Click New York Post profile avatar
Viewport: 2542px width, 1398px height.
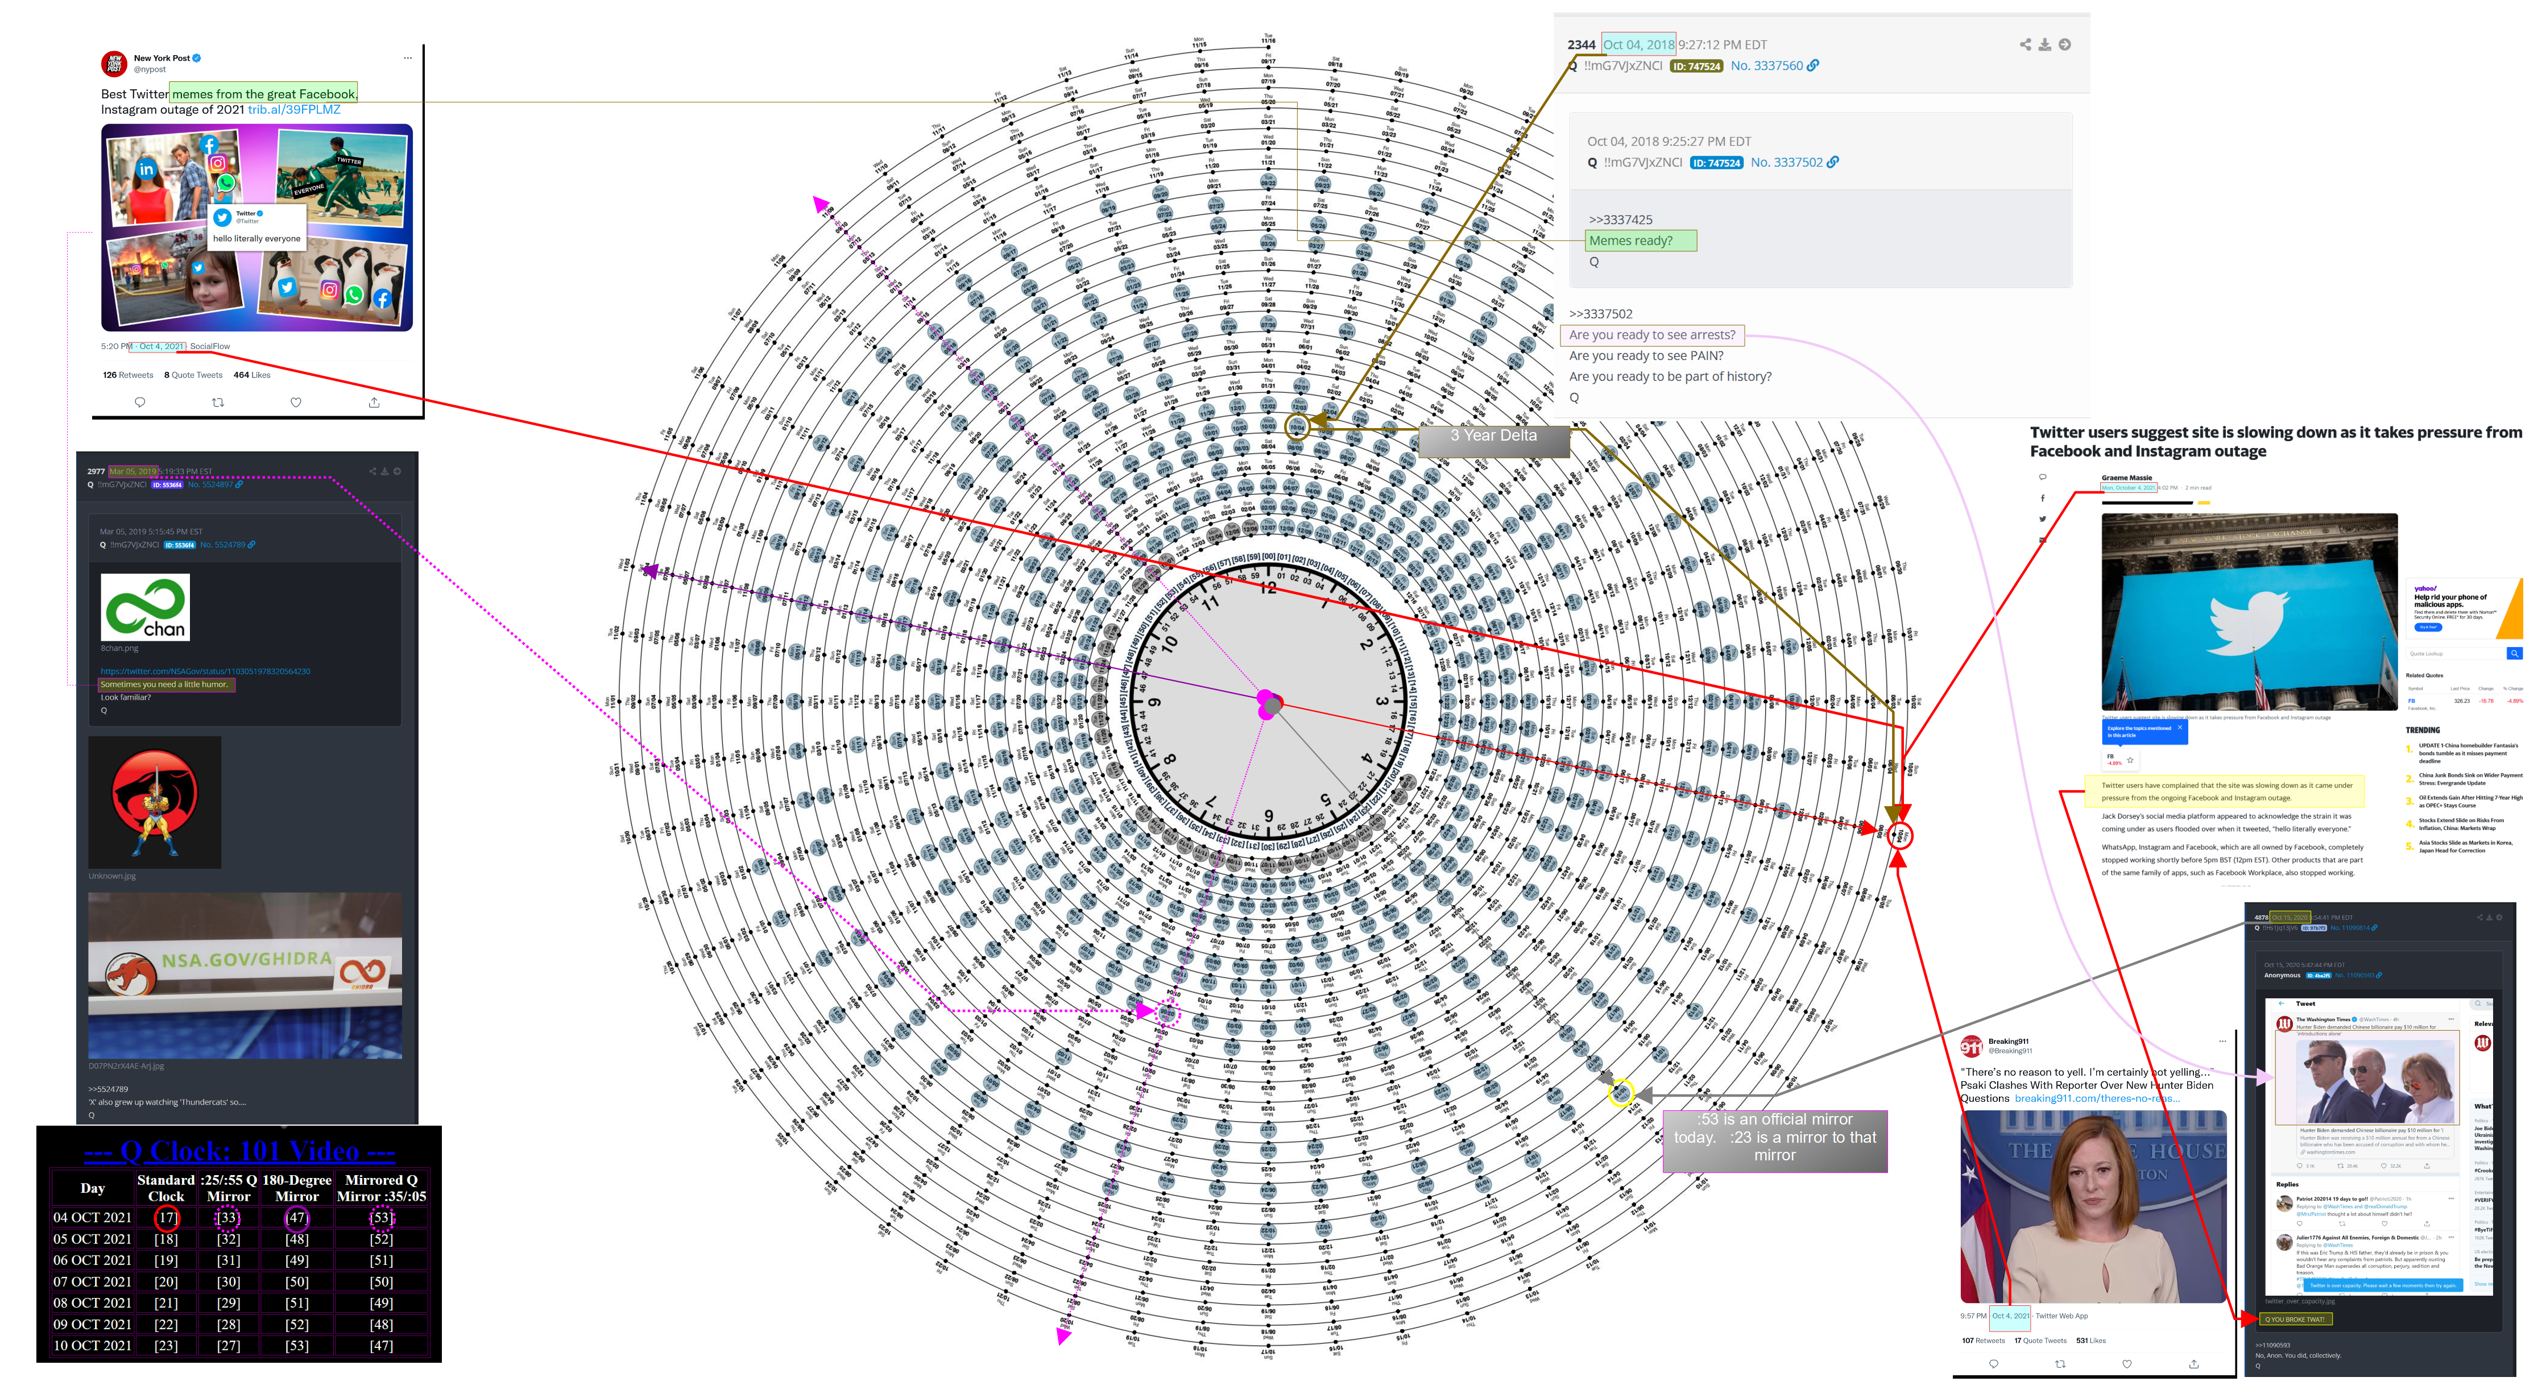click(114, 63)
